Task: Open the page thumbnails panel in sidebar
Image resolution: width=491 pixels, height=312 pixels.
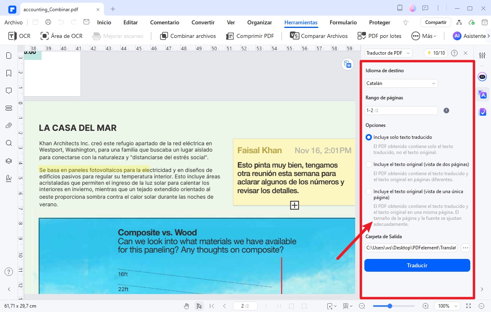Action: [9, 55]
